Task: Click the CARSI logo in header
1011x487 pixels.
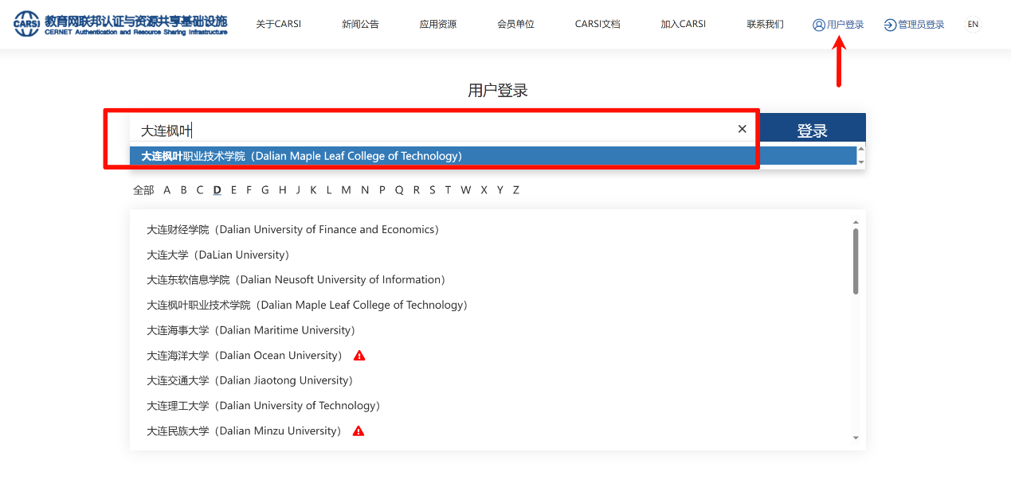Action: click(x=120, y=24)
